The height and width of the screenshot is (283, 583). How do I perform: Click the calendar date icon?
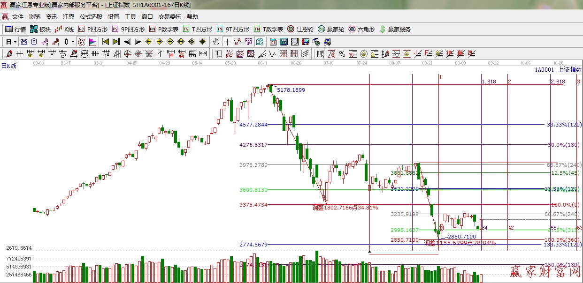tap(273, 42)
